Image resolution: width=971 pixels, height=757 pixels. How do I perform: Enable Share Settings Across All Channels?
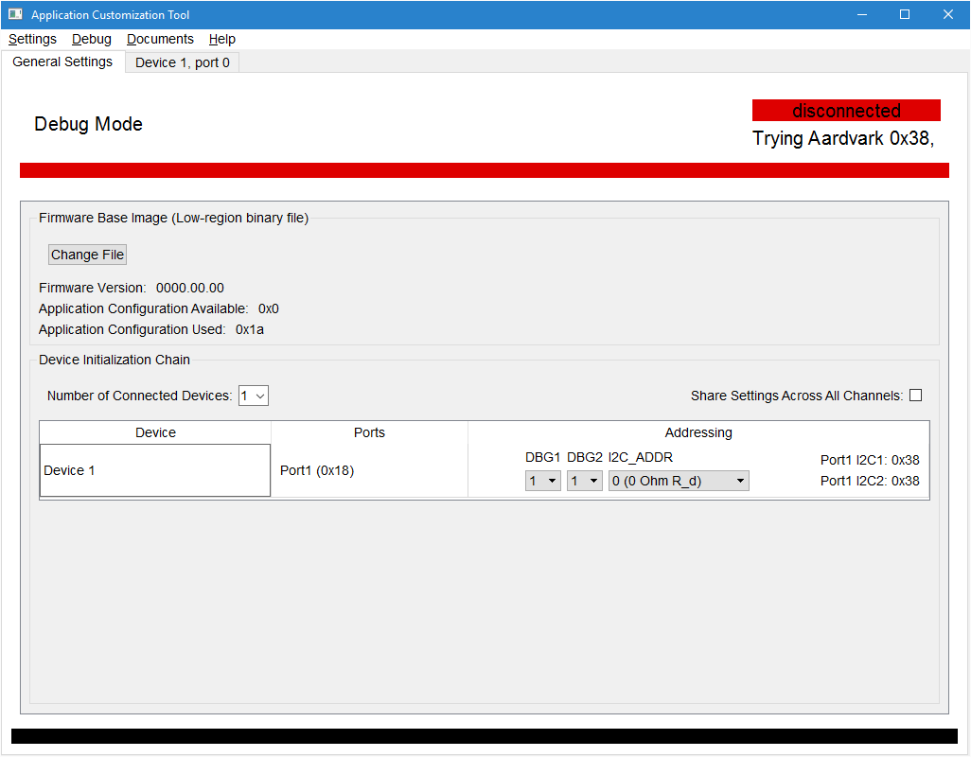(915, 395)
